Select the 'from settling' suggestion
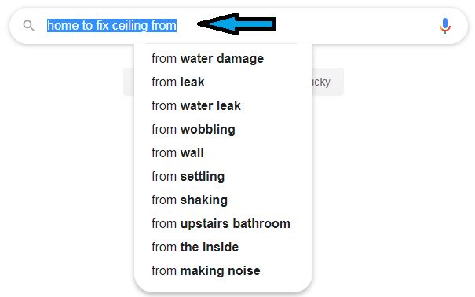This screenshot has height=297, width=475. (x=223, y=176)
